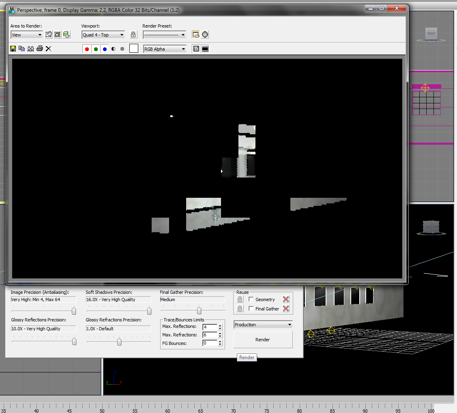Open the Production render mode dropdown
This screenshot has height=413, width=457.
click(263, 325)
